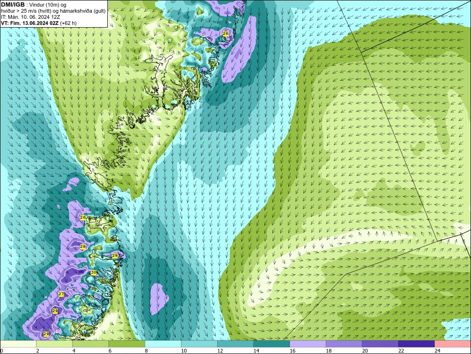
Task: Pick the 4–6 m/s green legend swatch
Action: point(91,344)
